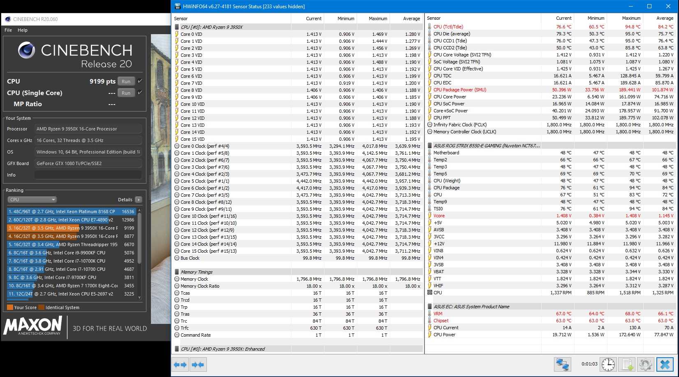Click the blue X close sensors icon

pos(665,365)
